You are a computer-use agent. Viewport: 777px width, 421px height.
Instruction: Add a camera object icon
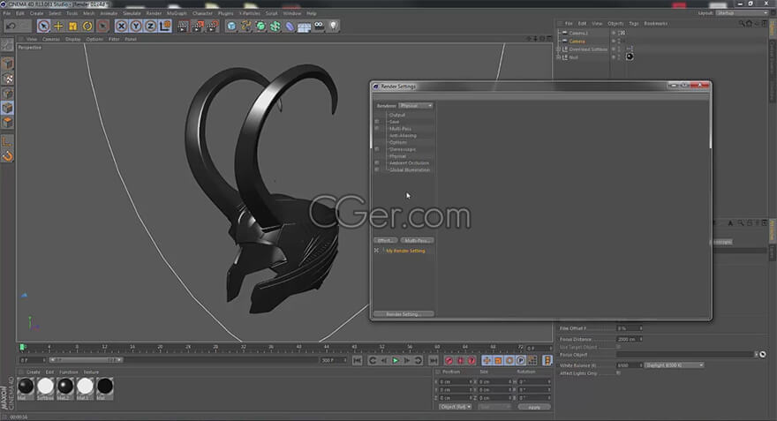pyautogui.click(x=319, y=26)
